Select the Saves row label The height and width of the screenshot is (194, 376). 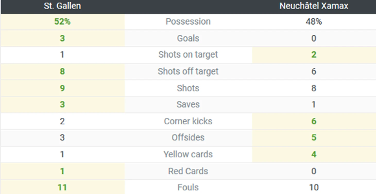pyautogui.click(x=188, y=105)
